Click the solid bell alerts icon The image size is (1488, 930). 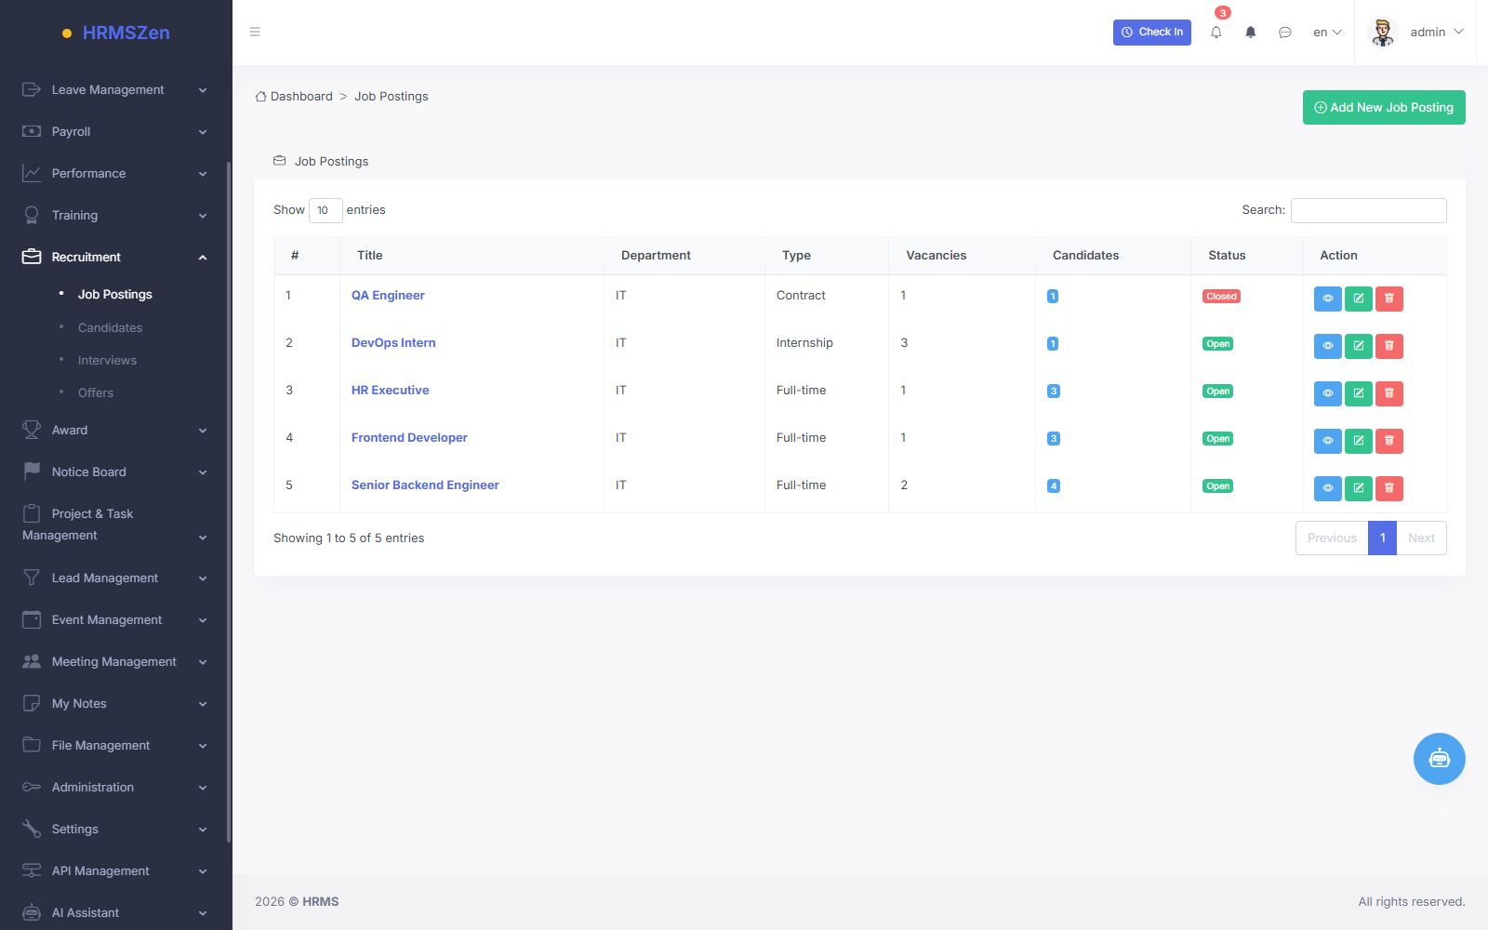(1251, 32)
